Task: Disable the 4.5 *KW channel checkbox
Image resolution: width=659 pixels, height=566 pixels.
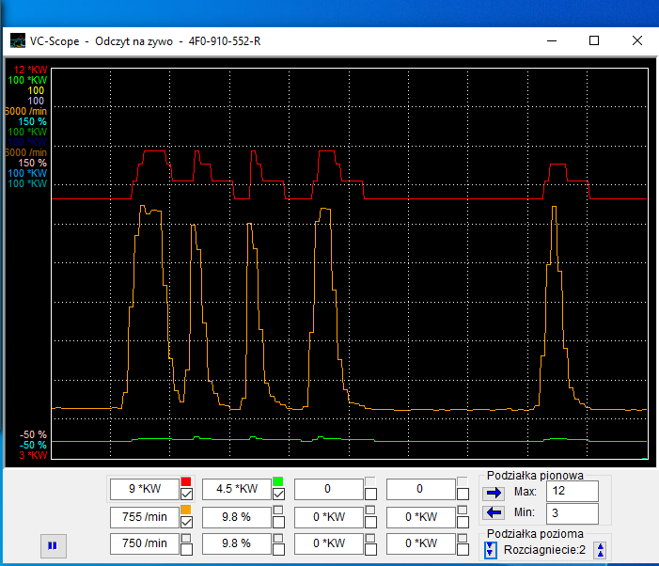Action: (x=278, y=494)
